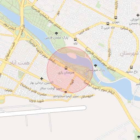Click the Shahrestan park tree icon
This screenshot has height=140, width=140.
[95, 66]
